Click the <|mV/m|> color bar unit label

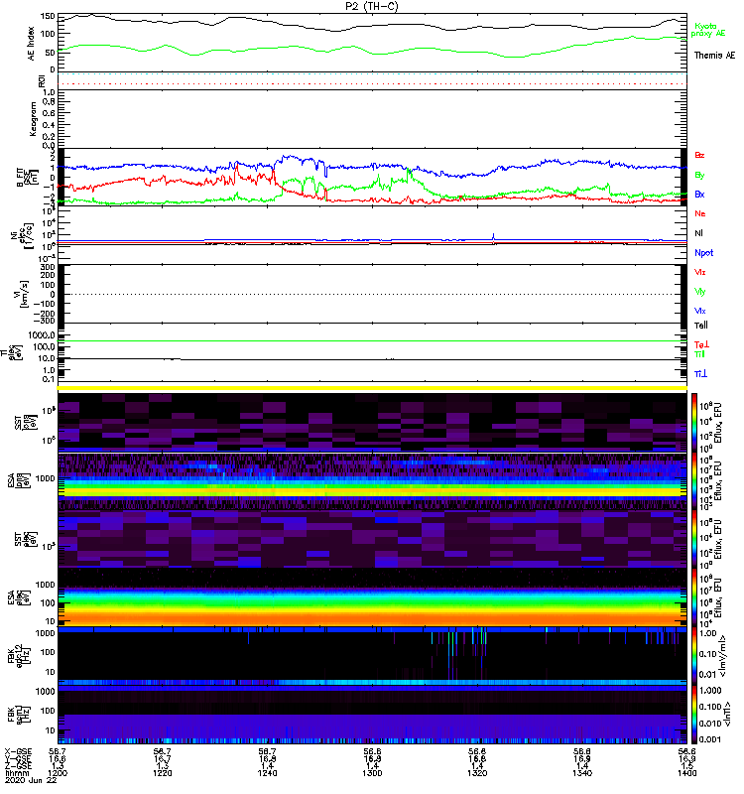723,656
